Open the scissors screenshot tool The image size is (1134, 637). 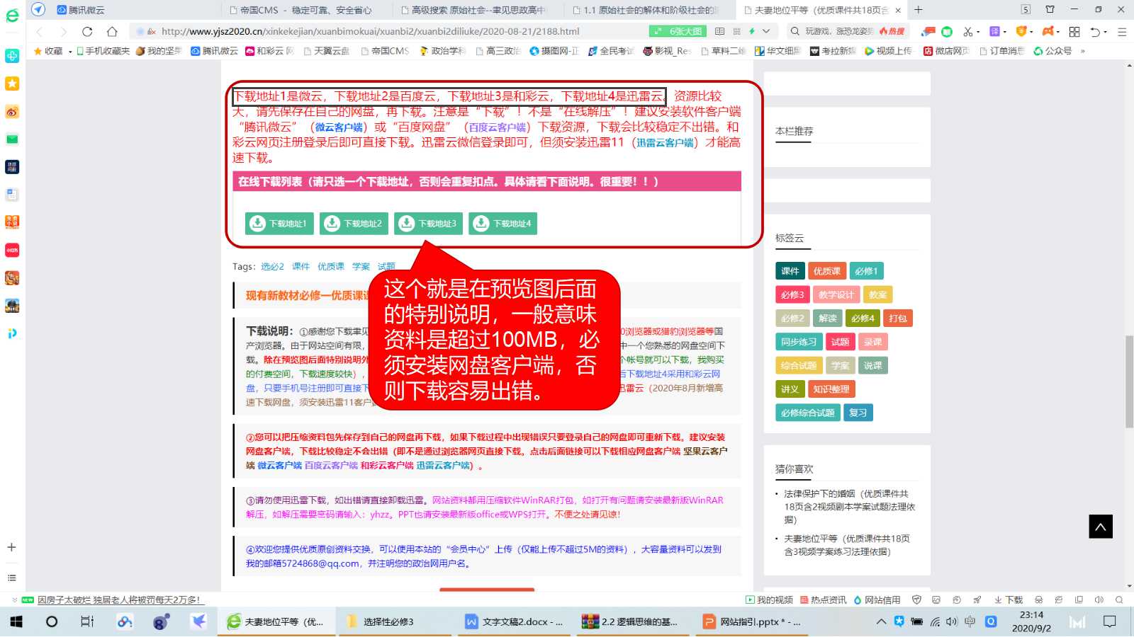(x=967, y=31)
